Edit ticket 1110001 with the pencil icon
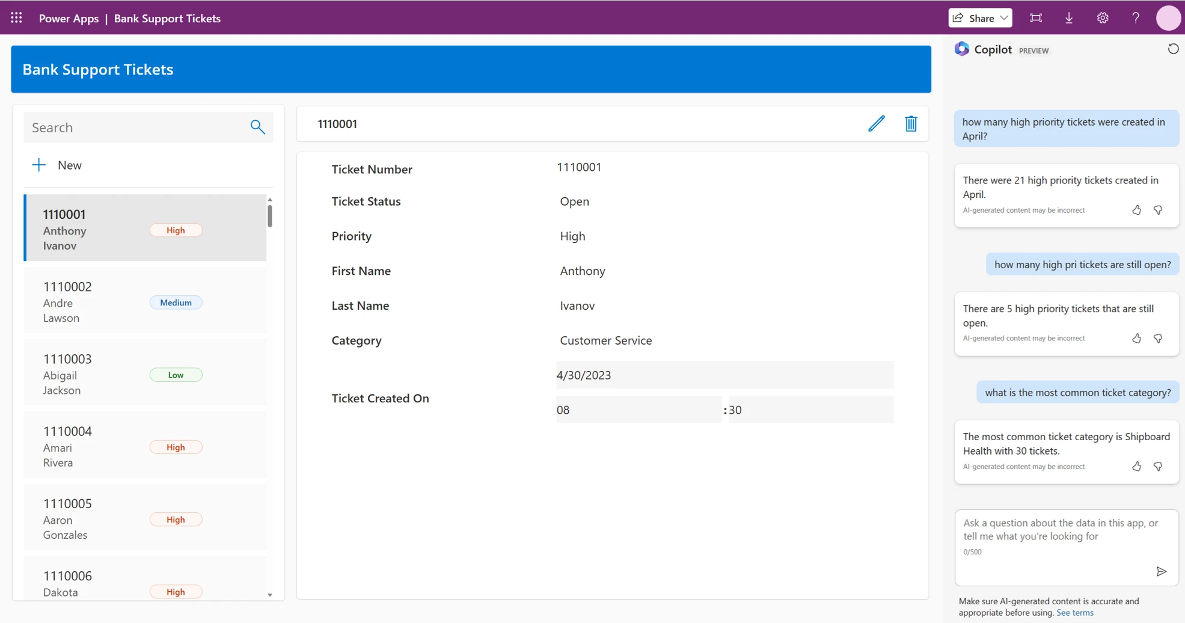This screenshot has width=1185, height=623. tap(877, 123)
